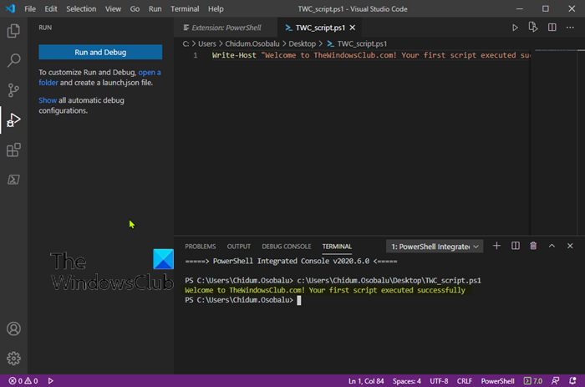This screenshot has width=585, height=387.
Task: Click the 'Show' automatic debug configurations link
Action: coord(48,100)
